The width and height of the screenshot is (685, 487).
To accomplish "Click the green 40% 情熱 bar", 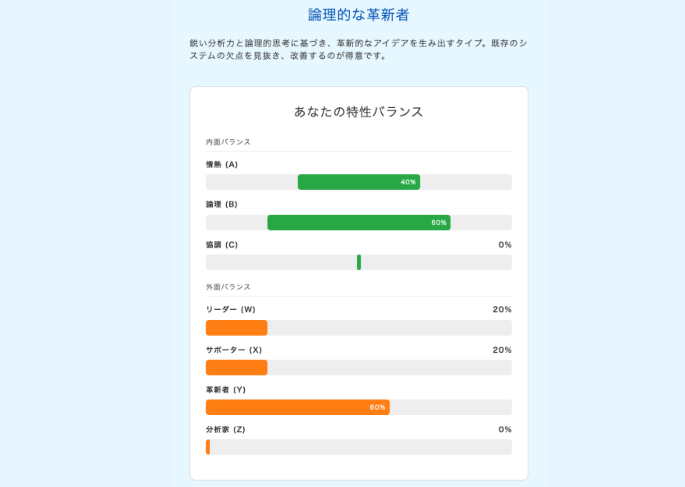I will [x=359, y=182].
